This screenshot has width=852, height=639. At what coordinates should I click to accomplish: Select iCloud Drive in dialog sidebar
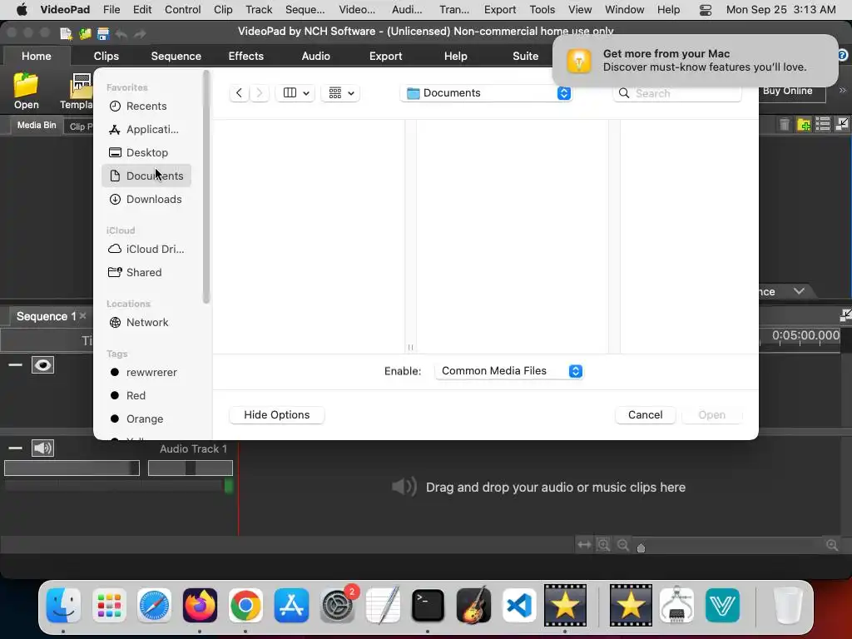point(146,249)
